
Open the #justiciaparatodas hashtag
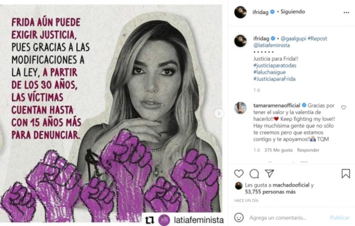click(274, 66)
